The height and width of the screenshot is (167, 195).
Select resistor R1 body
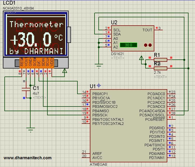[x=160, y=60]
